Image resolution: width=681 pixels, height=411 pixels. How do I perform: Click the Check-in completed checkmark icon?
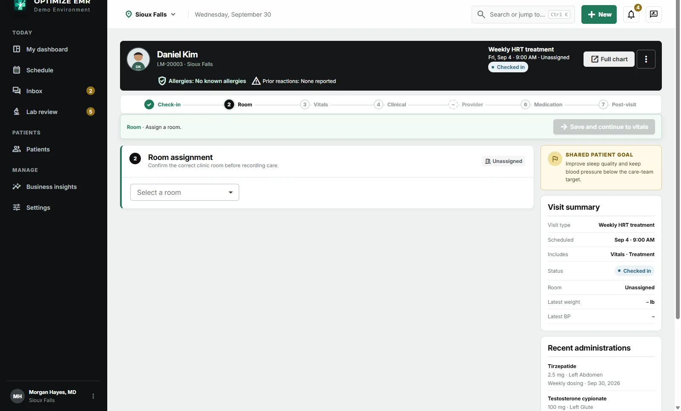pos(149,105)
